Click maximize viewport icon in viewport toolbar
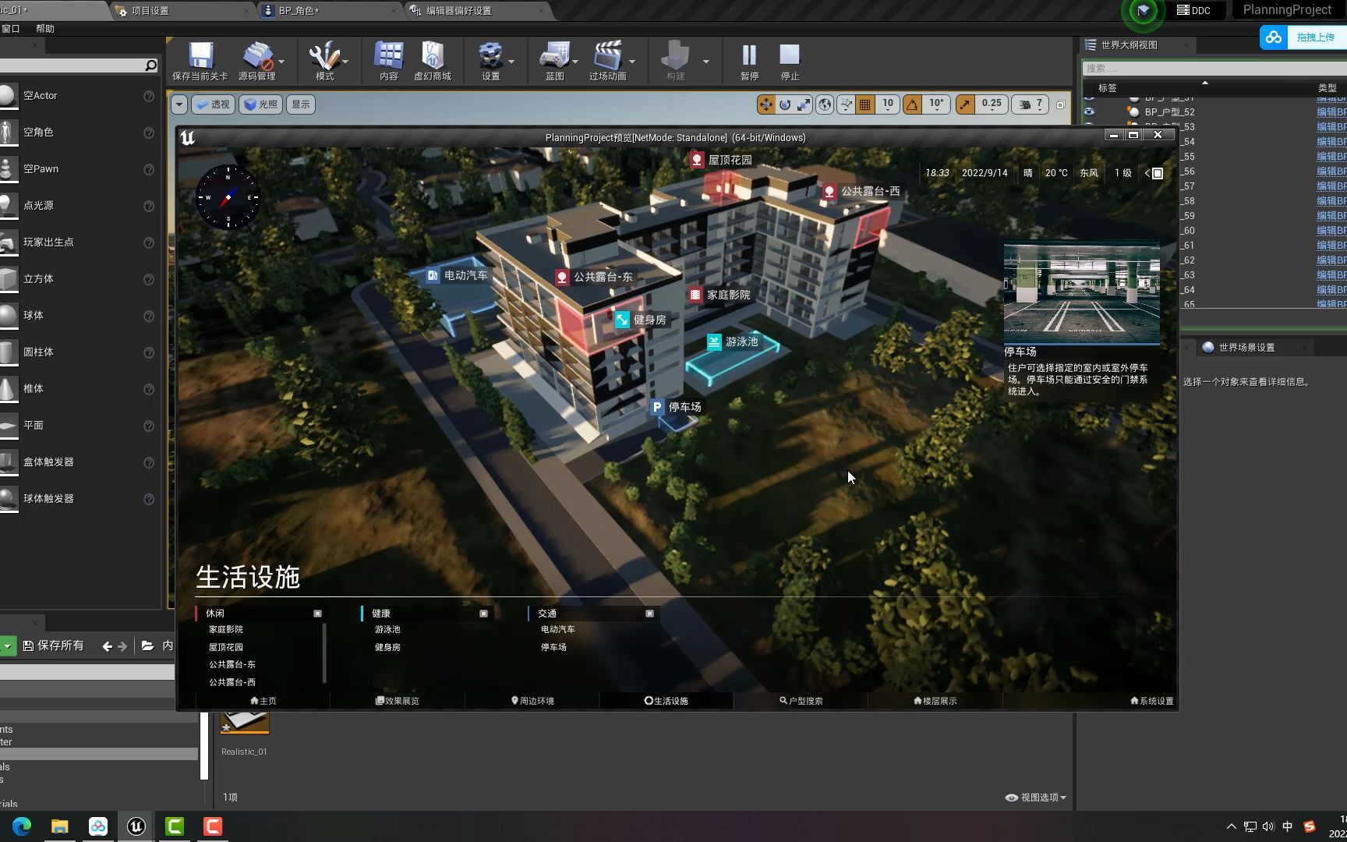The width and height of the screenshot is (1347, 842). click(1061, 104)
